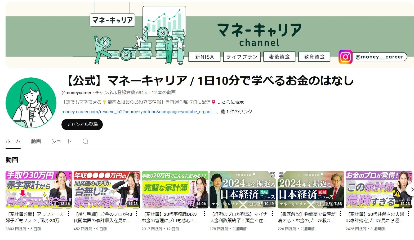414x240 pixels.
Task: Open options menu for 物価高で資産が消える video
Action: pyautogui.click(x=341, y=214)
